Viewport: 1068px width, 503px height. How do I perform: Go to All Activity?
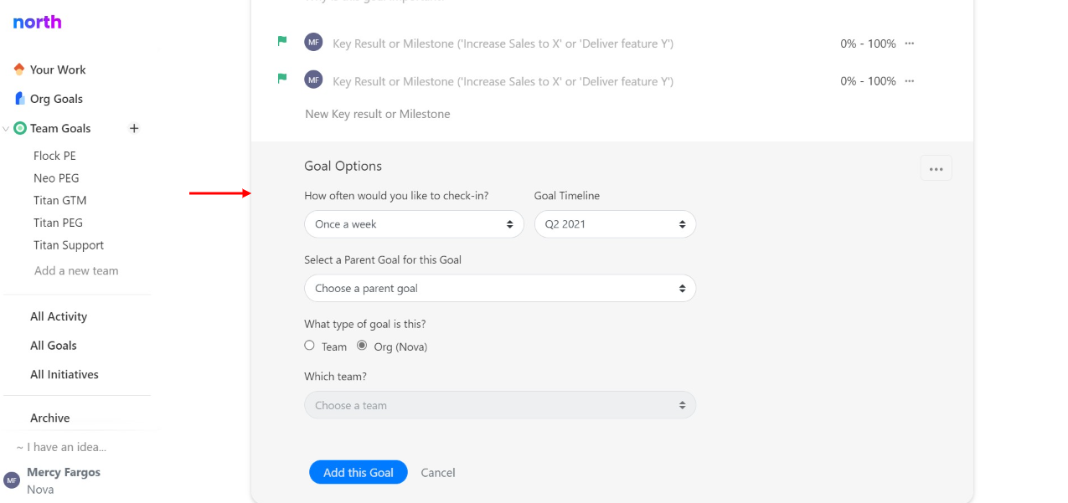[x=59, y=316]
